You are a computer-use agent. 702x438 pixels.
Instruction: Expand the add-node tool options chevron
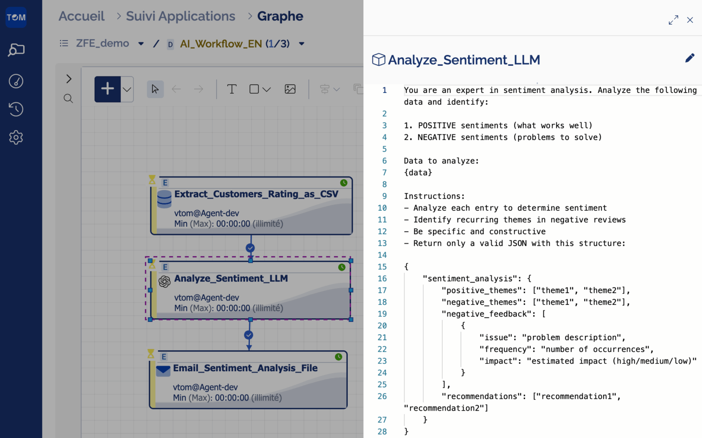click(x=126, y=89)
